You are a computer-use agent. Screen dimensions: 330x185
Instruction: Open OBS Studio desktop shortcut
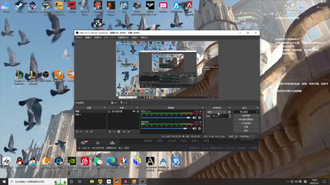(45, 76)
